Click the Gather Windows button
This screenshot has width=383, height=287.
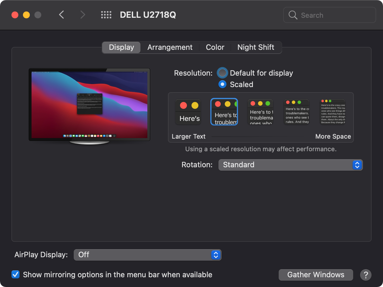(x=316, y=275)
